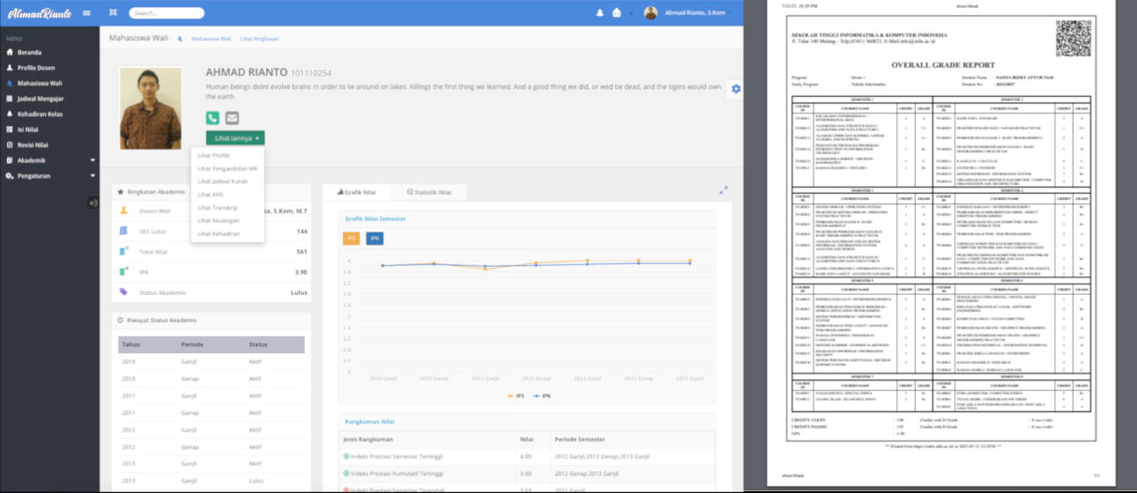
Task: Expand chart panel with the diagonal arrows icon
Action: click(x=724, y=189)
